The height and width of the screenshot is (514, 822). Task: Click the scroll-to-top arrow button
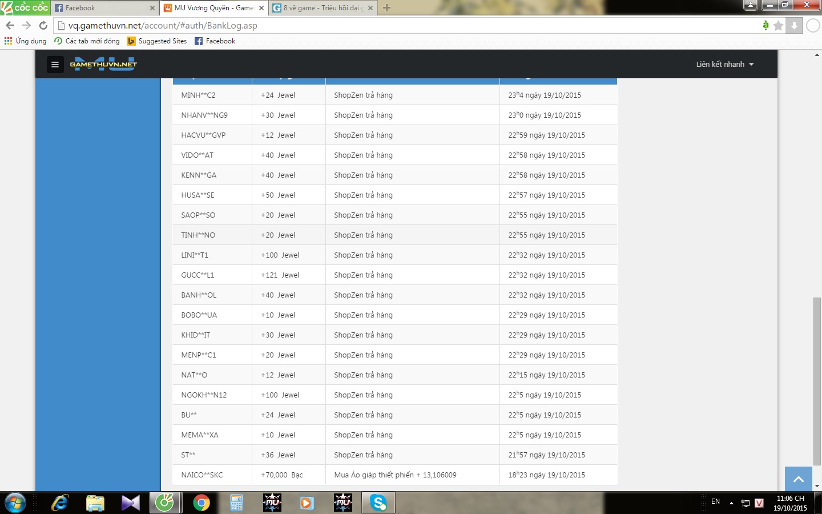click(798, 479)
